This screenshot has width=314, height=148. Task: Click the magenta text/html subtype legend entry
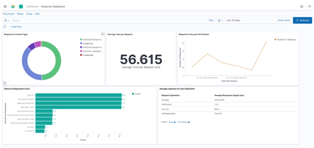click(91, 51)
